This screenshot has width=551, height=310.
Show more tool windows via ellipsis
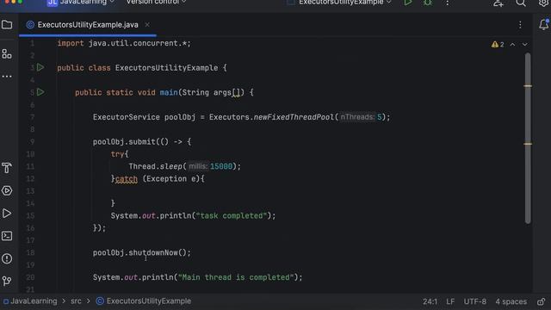click(x=7, y=77)
